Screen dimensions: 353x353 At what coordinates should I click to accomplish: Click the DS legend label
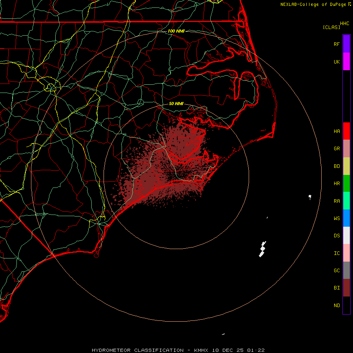point(337,236)
